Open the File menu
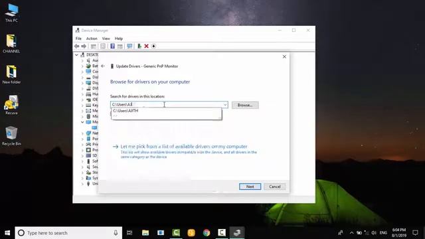This screenshot has width=425, height=239. tap(78, 39)
